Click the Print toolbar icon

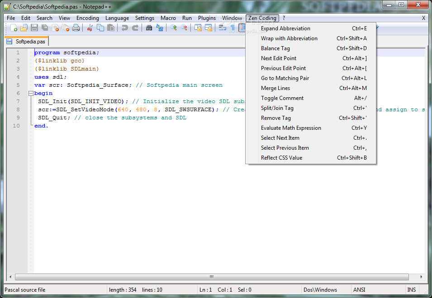coord(76,28)
